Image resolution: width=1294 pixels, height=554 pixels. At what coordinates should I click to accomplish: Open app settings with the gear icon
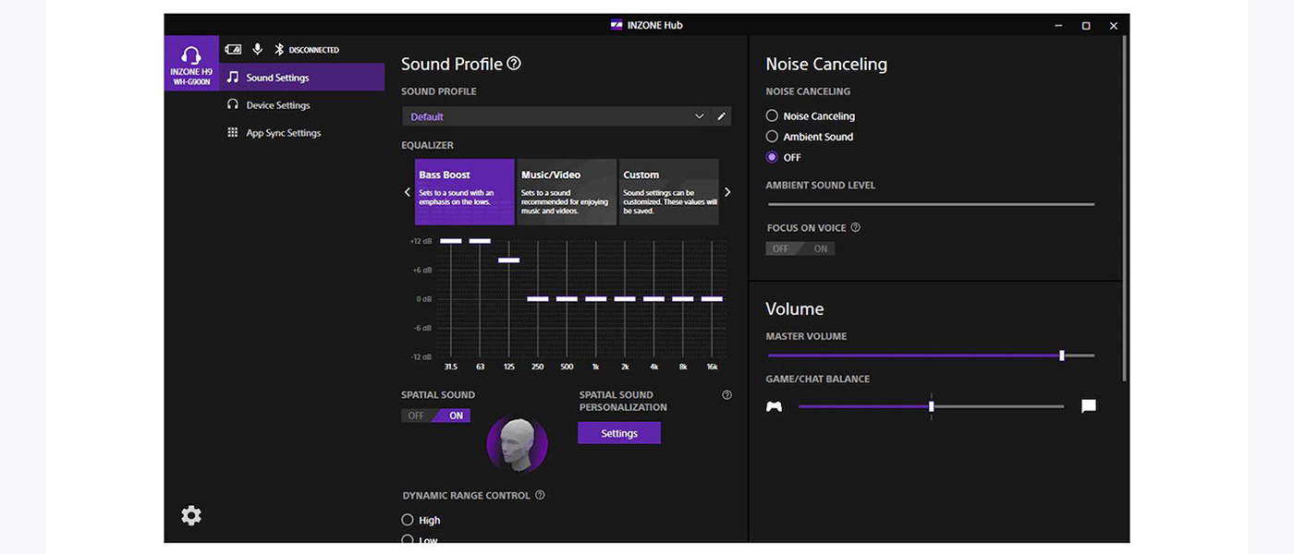[191, 516]
